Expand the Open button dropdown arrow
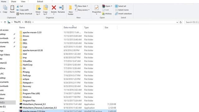The image size is (199, 112). coord(112,6)
